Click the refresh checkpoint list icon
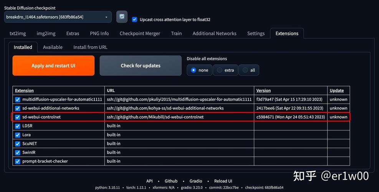 [x=122, y=17]
